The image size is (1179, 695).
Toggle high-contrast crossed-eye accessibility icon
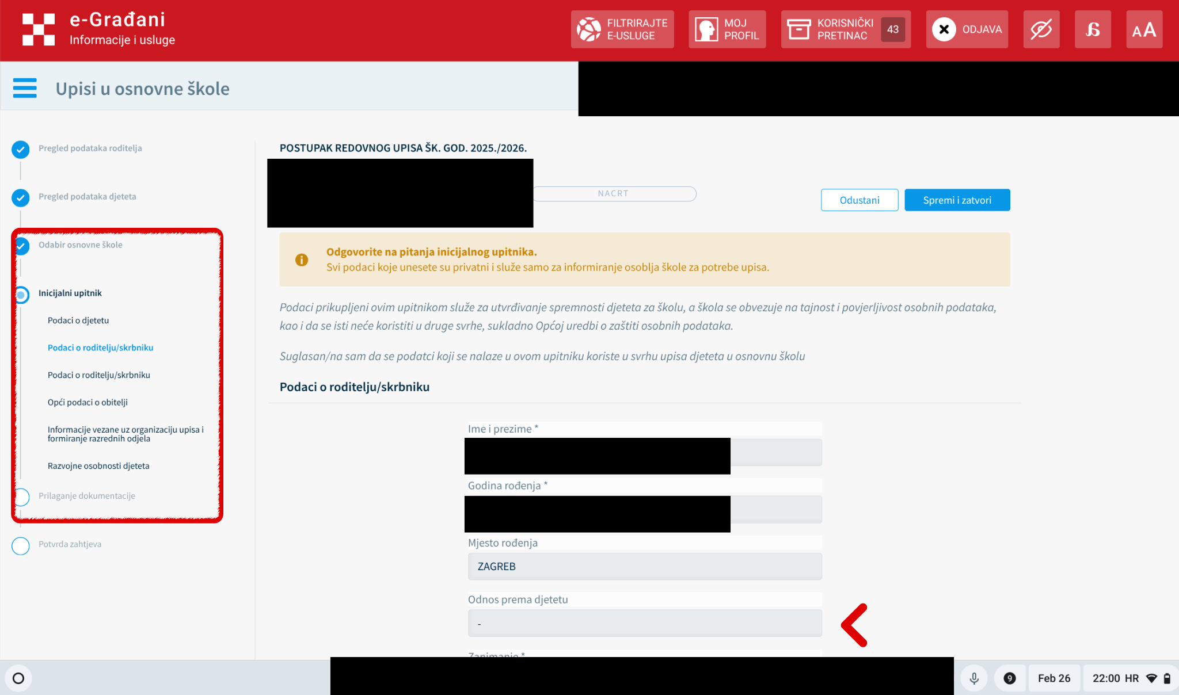point(1041,29)
